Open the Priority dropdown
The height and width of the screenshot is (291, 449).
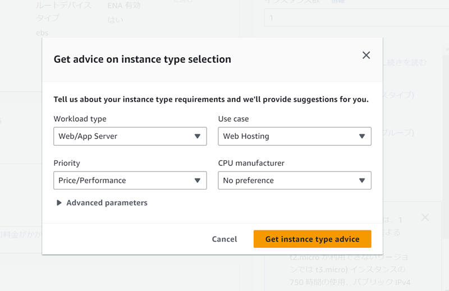click(130, 181)
